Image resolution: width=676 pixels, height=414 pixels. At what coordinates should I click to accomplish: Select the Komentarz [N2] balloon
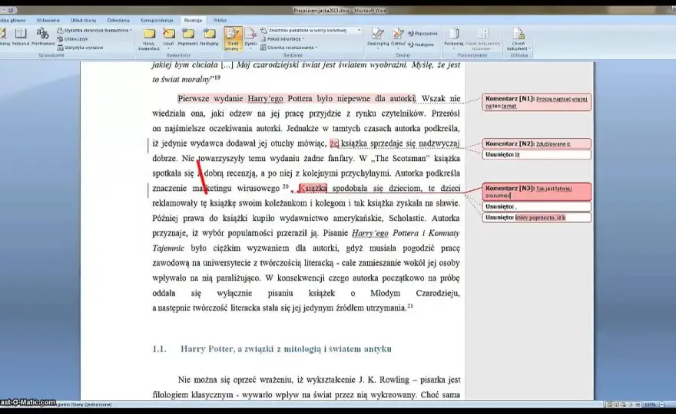pos(536,143)
